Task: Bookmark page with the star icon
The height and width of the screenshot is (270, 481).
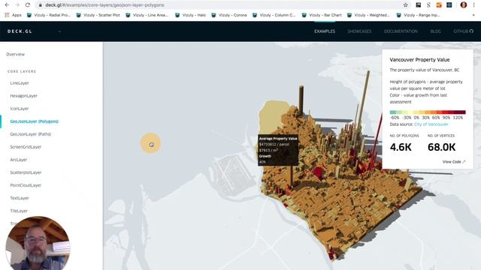Action: pos(406,5)
